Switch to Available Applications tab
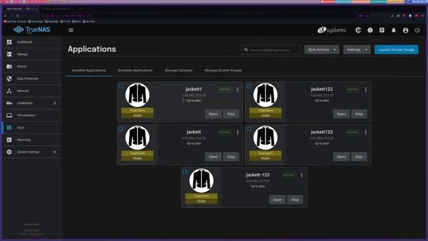 [x=135, y=70]
